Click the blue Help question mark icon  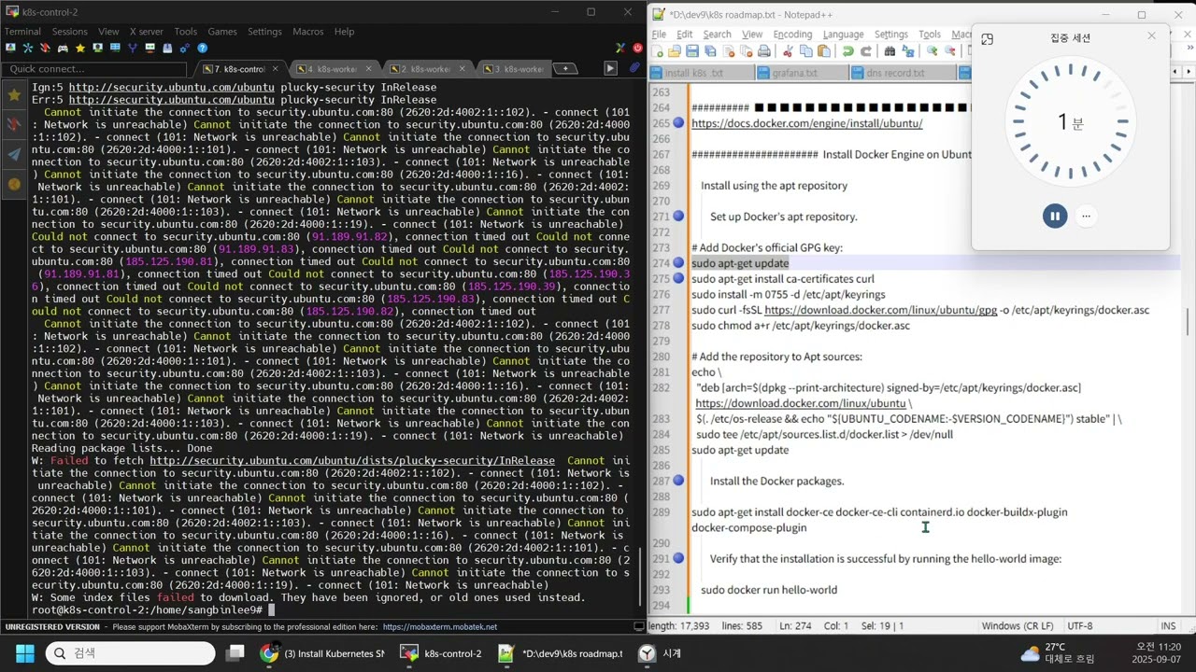tap(202, 48)
